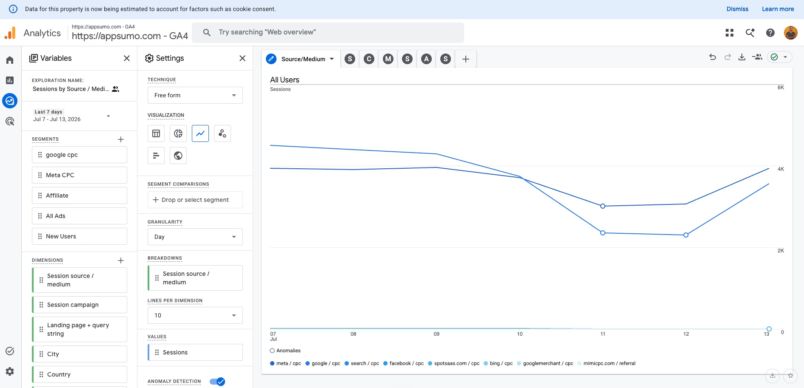Select the Country dimension
Viewport: 804px width, 388px height.
pos(80,374)
